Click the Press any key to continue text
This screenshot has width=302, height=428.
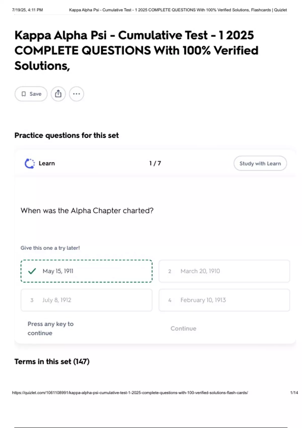[50, 328]
